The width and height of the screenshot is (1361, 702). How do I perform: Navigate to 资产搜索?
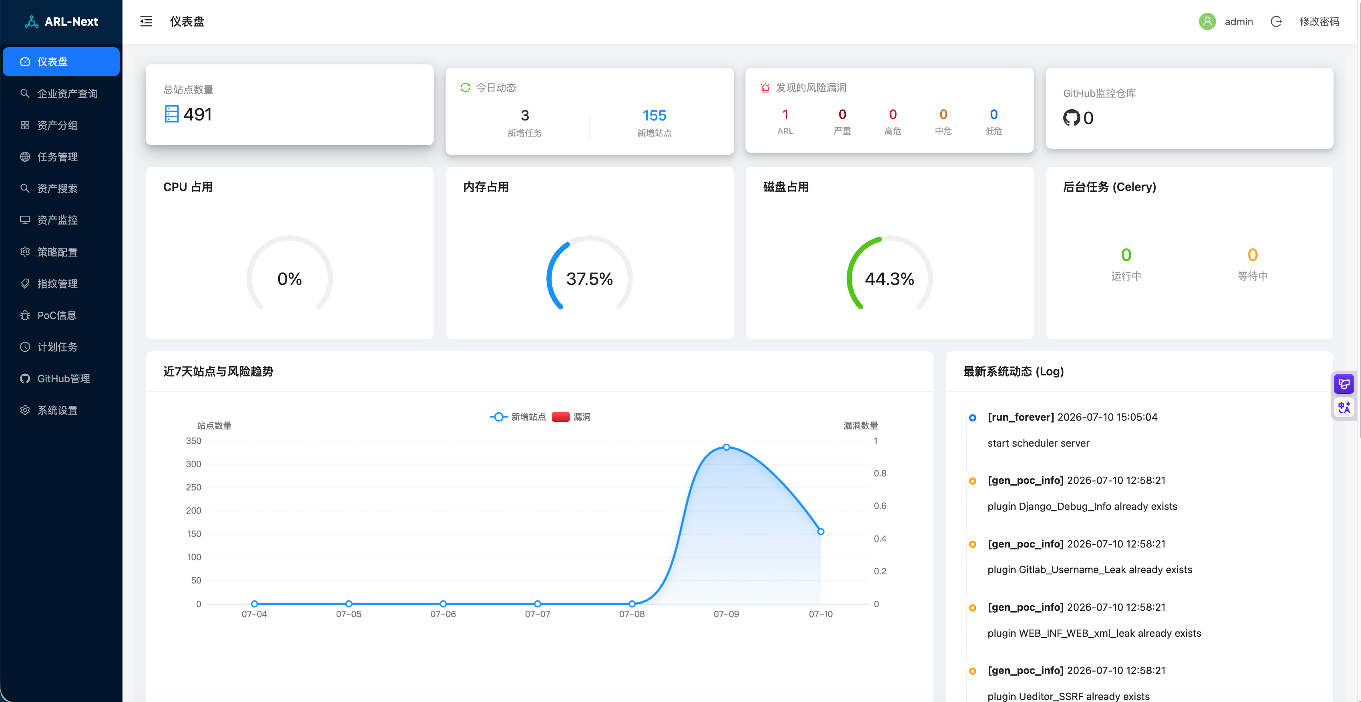(61, 189)
